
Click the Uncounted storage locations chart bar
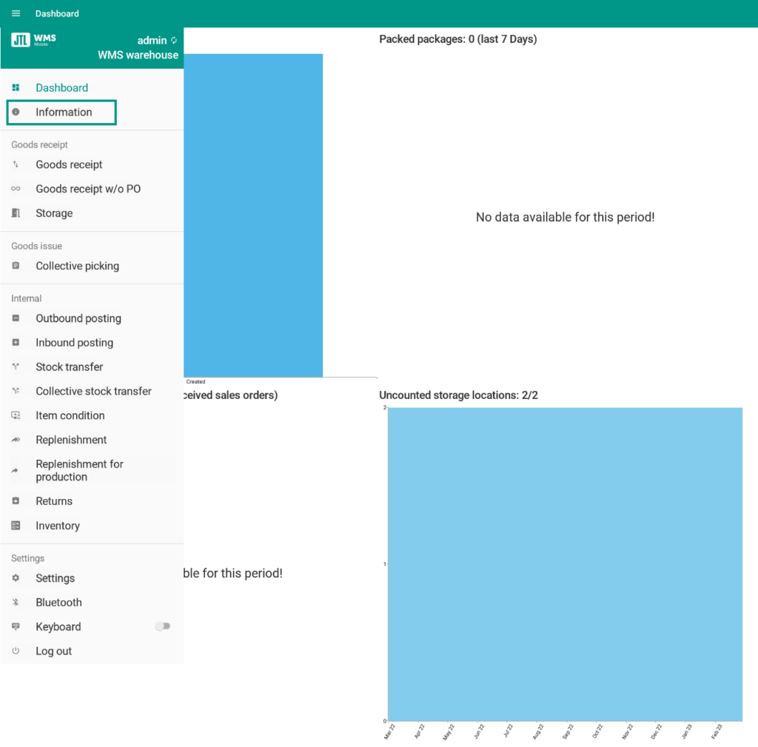point(565,563)
